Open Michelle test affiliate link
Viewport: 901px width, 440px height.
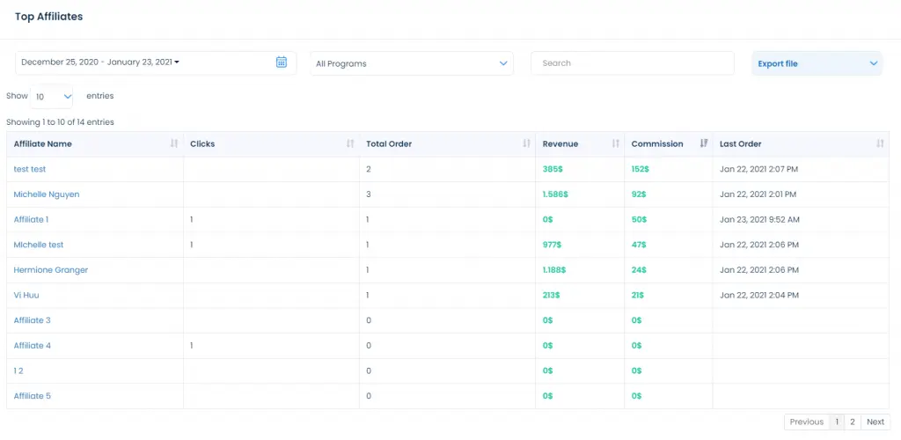coord(39,245)
